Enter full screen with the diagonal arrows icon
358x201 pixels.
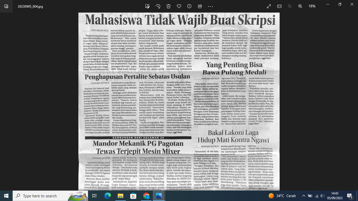coord(269,6)
